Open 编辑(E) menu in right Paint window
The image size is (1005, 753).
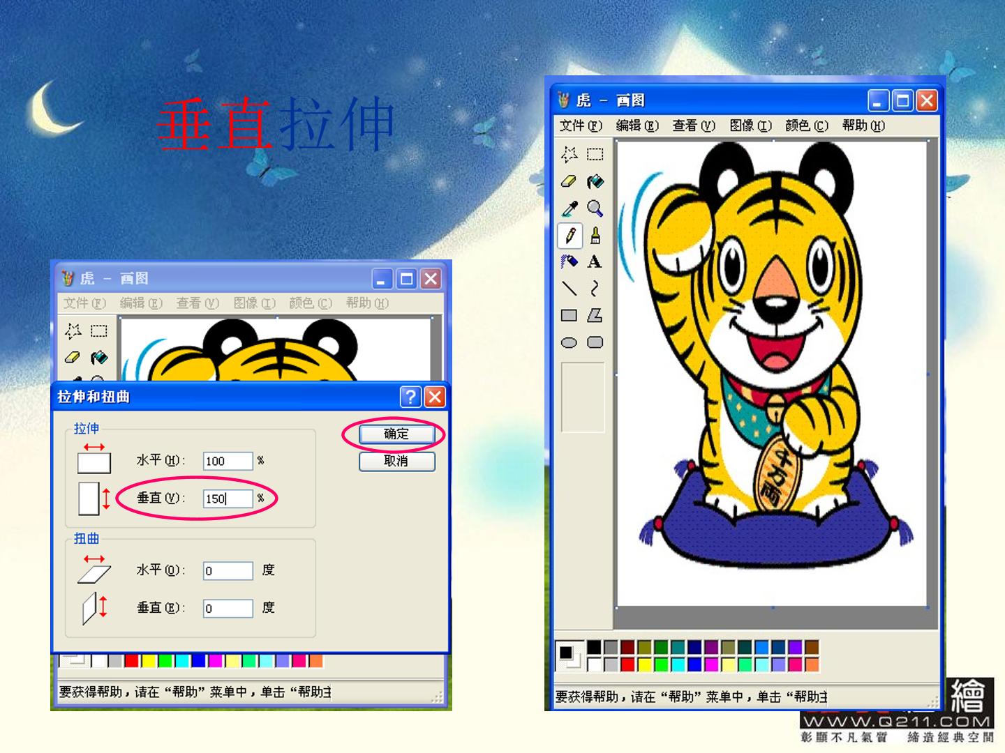(x=637, y=125)
